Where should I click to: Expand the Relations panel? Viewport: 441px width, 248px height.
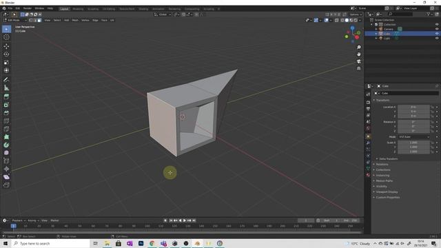coord(382,164)
